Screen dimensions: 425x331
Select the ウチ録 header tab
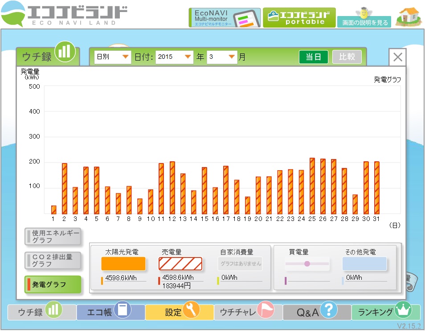[48, 57]
